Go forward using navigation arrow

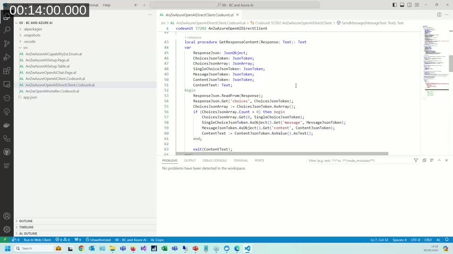[x=143, y=5]
